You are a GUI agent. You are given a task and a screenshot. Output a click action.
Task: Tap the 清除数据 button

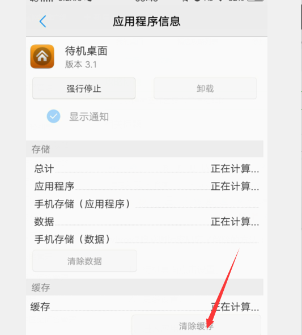pos(84,261)
